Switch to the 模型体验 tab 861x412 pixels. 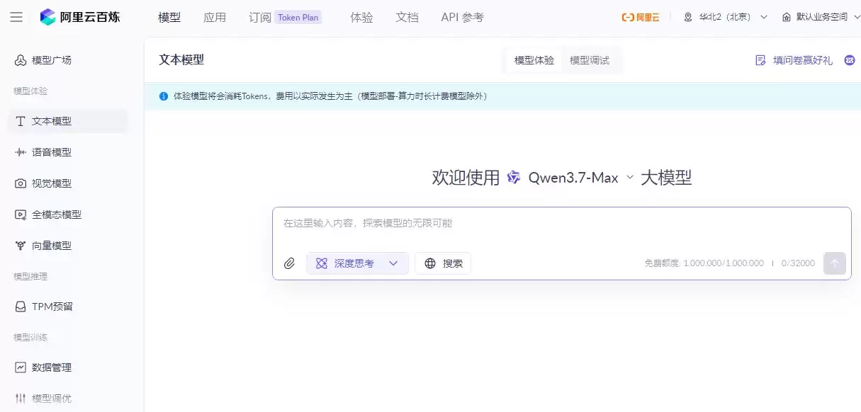tap(534, 60)
